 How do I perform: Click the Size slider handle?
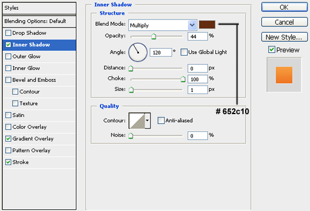click(x=131, y=90)
